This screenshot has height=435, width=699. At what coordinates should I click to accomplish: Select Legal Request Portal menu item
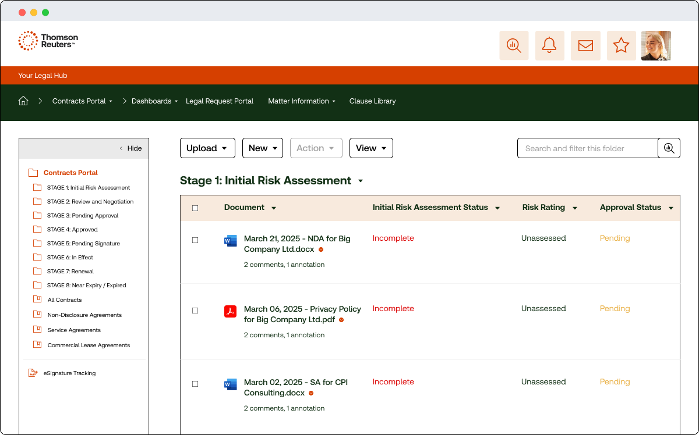(x=220, y=101)
